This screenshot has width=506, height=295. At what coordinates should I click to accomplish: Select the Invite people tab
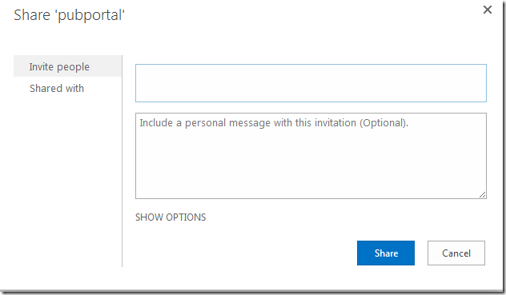[67, 66]
